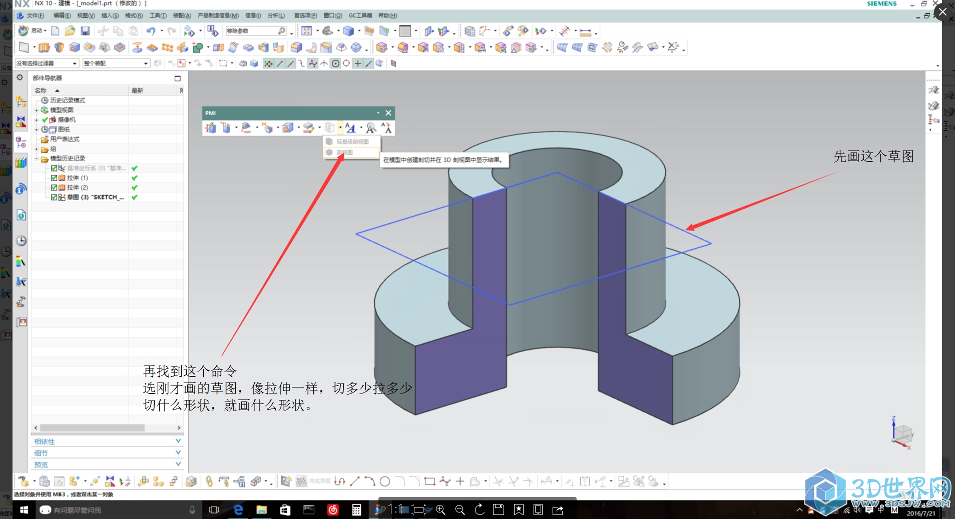Click the Revolve feature icon
Viewport: 955px width, 519px height.
point(59,47)
